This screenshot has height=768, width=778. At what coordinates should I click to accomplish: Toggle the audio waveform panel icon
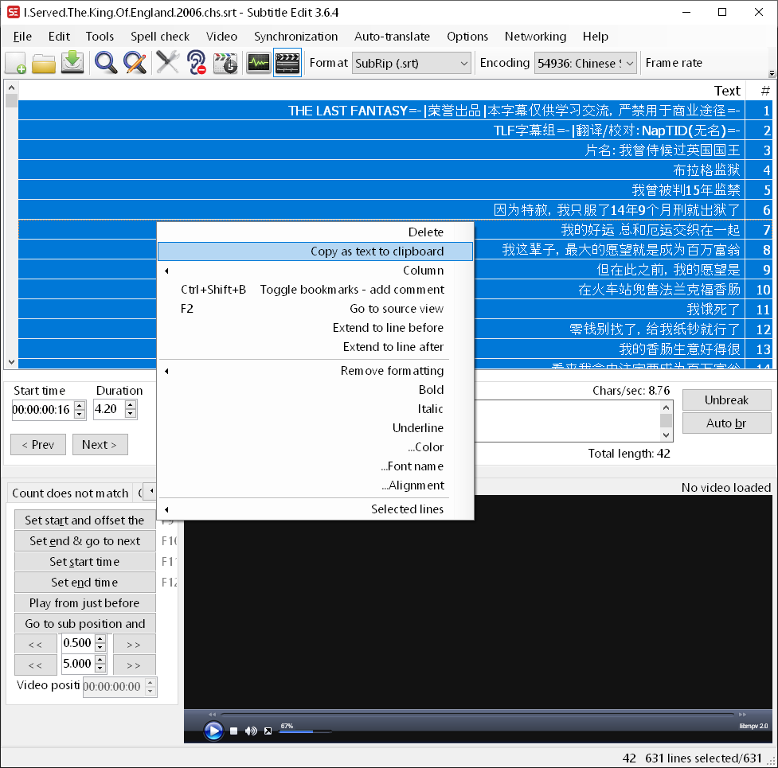tap(258, 62)
